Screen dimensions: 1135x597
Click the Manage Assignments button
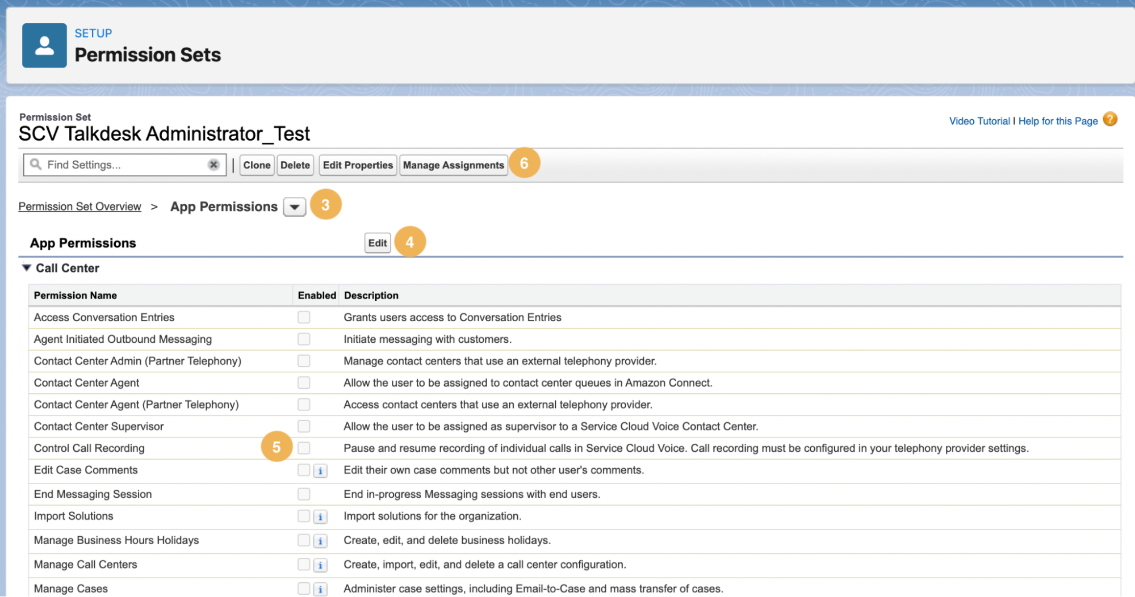coord(453,165)
